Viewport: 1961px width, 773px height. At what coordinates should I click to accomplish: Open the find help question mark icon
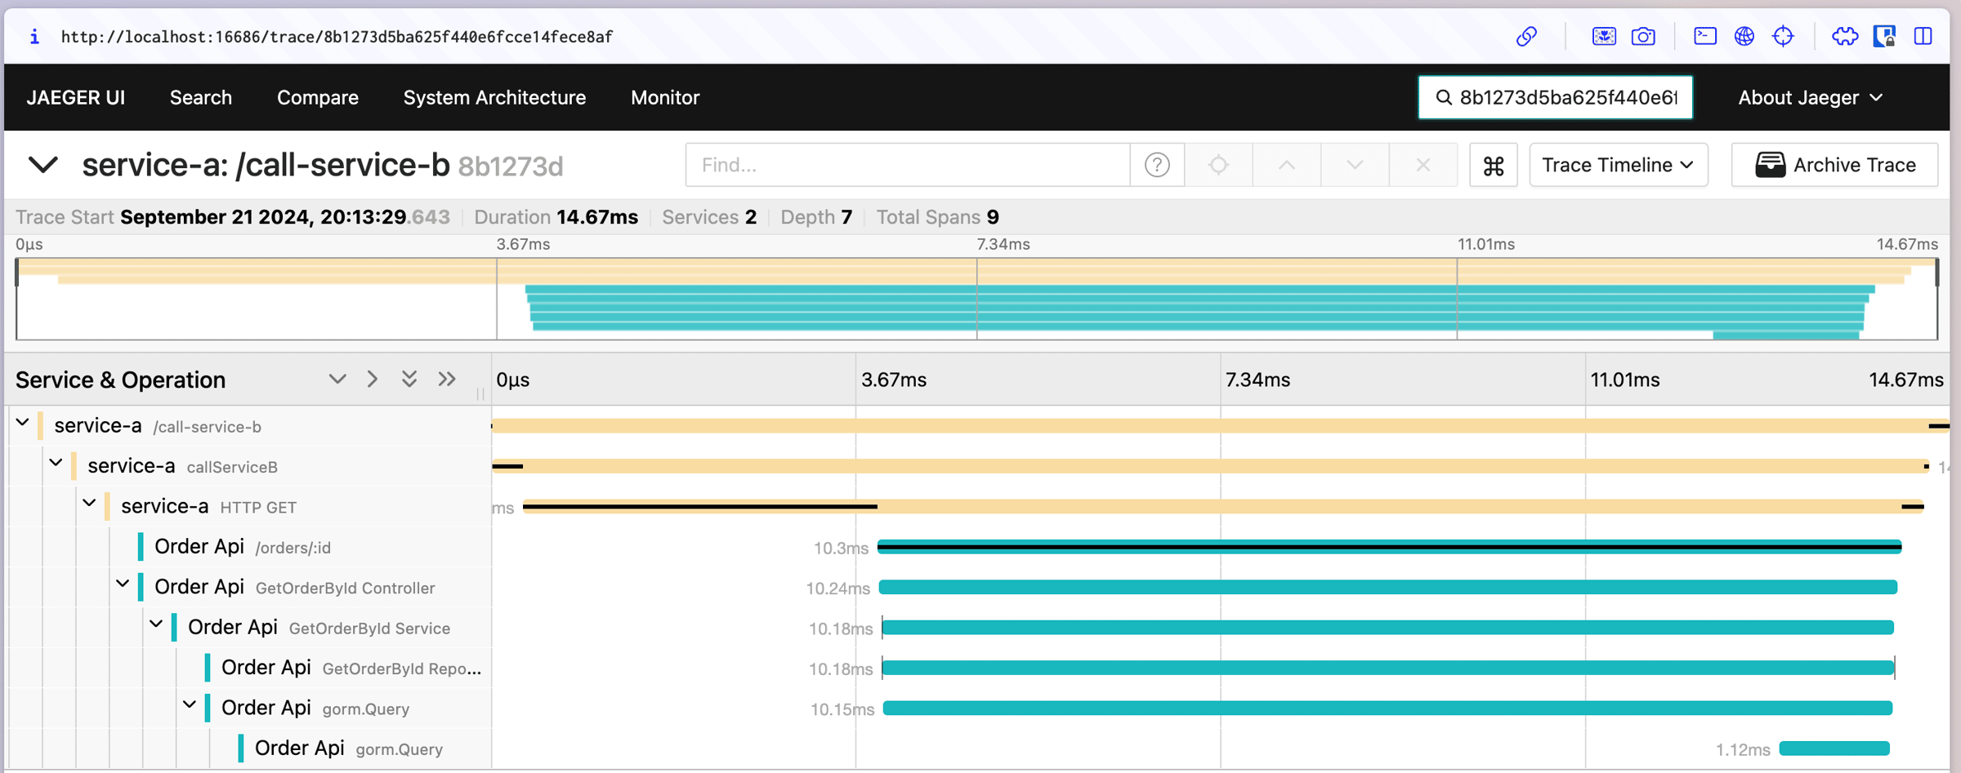click(x=1156, y=165)
